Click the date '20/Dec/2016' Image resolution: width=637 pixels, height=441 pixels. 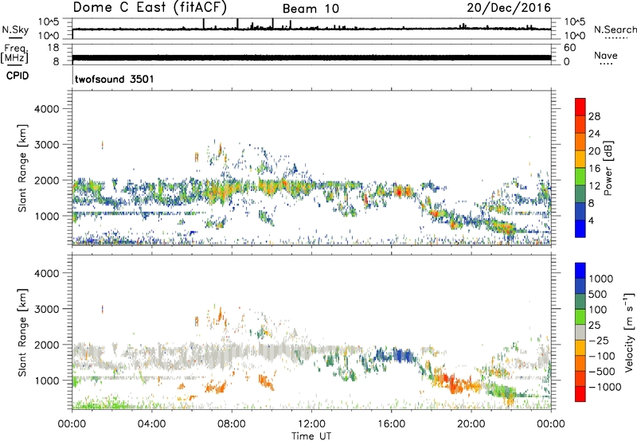(x=509, y=7)
